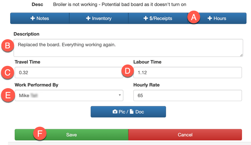Image resolution: width=251 pixels, height=145 pixels.
Task: Click the red circle marker labeled F
Action: click(40, 134)
